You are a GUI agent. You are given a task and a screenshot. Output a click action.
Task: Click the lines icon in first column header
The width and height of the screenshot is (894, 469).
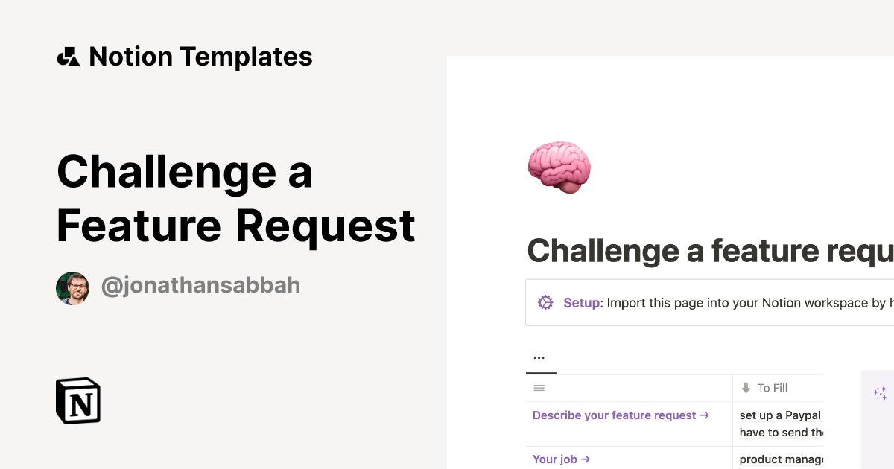(x=539, y=388)
